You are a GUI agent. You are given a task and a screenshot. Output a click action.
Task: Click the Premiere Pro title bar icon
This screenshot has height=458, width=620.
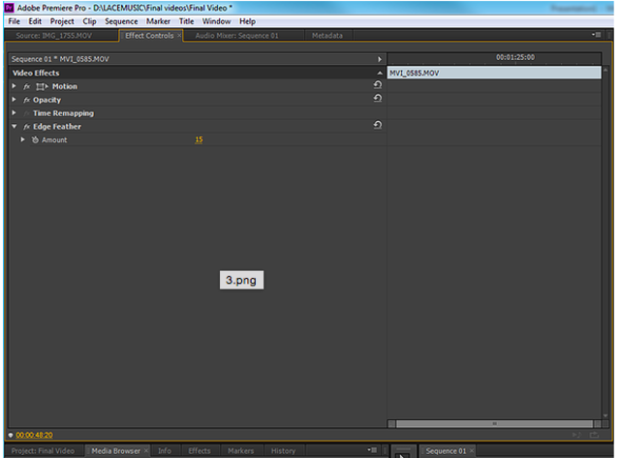pos(9,8)
